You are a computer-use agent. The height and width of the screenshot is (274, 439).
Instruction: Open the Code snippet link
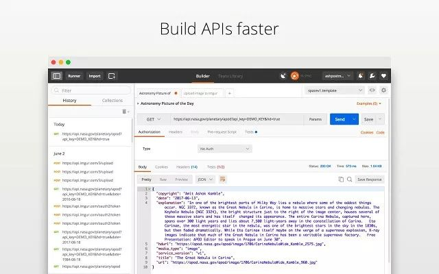point(380,132)
